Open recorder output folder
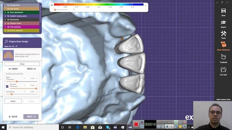This screenshot has height=130, width=232. 180,126
